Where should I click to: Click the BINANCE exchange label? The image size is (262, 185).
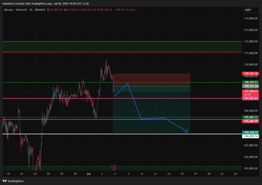pyautogui.click(x=40, y=10)
